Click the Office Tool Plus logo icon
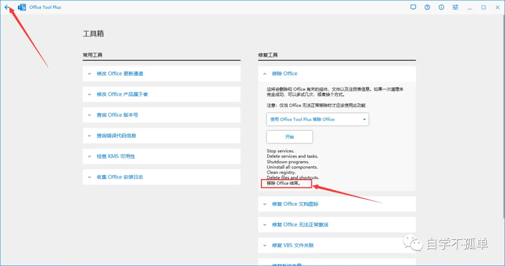This screenshot has height=266, width=505. tap(22, 7)
